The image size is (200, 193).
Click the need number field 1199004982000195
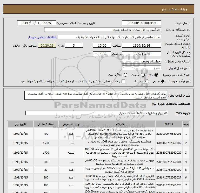click(x=142, y=23)
